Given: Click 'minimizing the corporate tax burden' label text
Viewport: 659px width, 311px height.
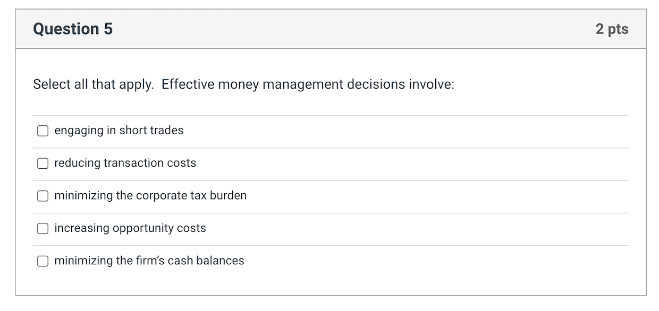Looking at the screenshot, I should coord(150,196).
